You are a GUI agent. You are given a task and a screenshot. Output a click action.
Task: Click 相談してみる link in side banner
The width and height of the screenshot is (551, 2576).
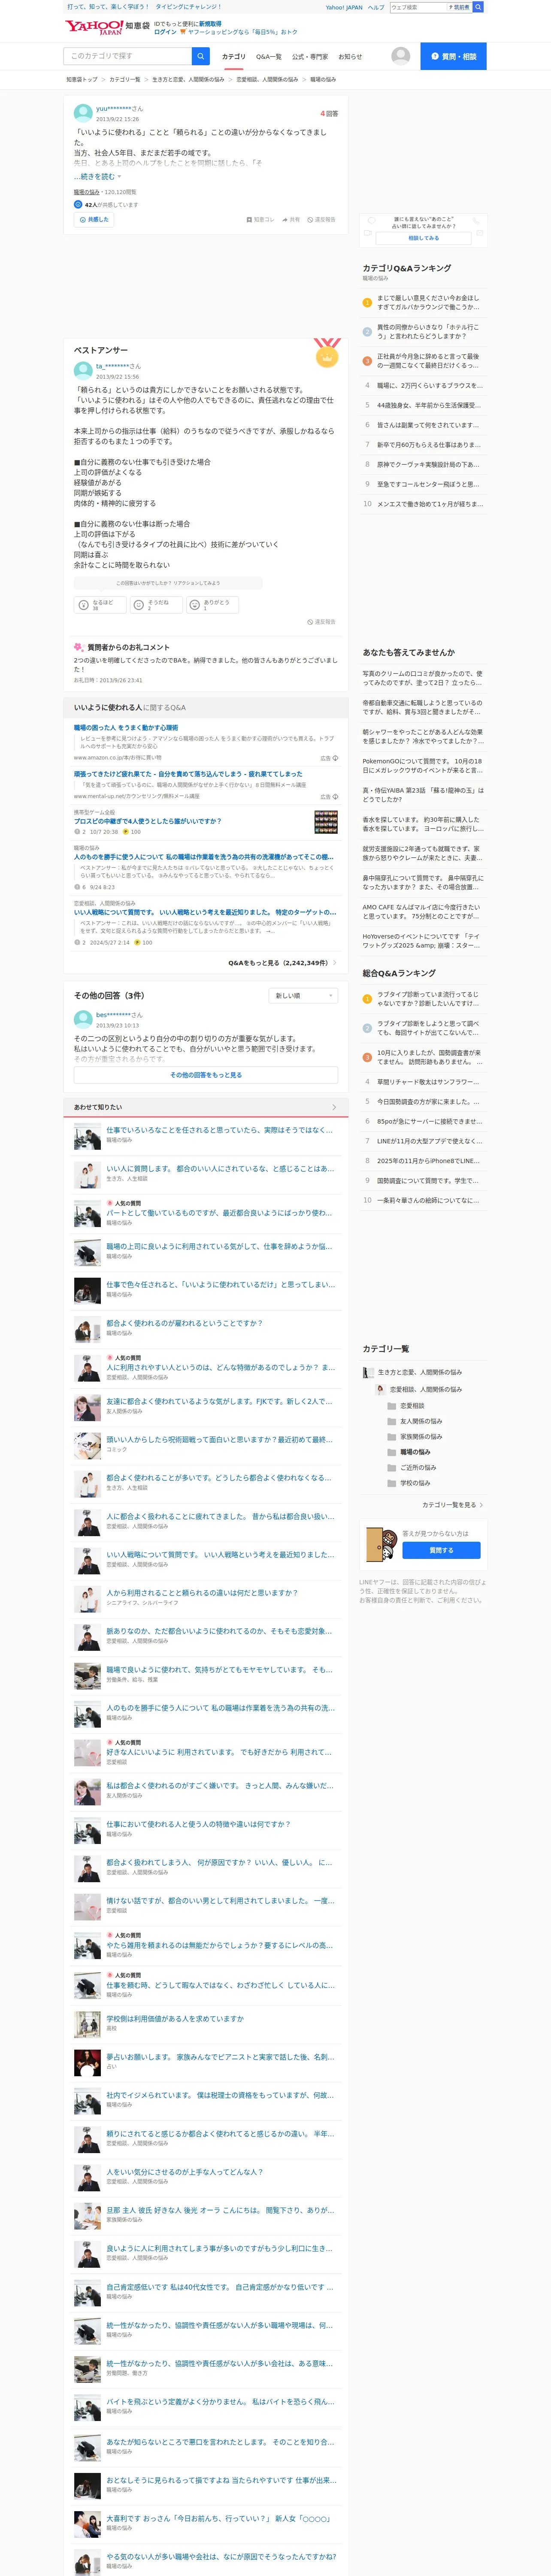click(423, 238)
